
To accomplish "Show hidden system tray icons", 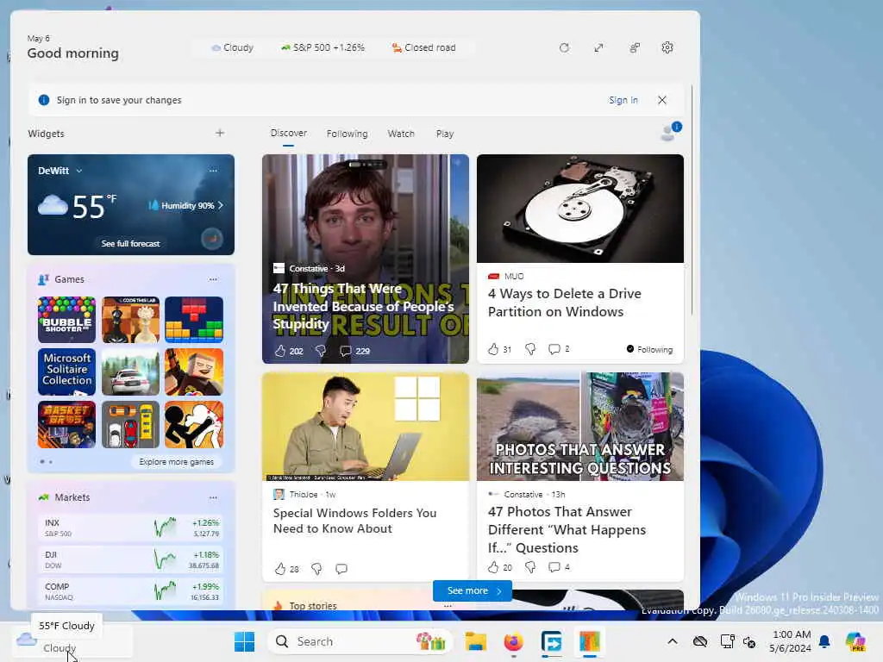I will point(673,641).
